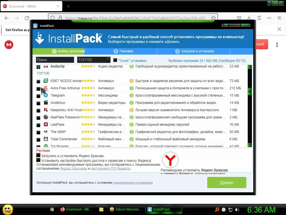Click the volume speaker tray icon
The width and height of the screenshot is (286, 215).
(x=237, y=210)
